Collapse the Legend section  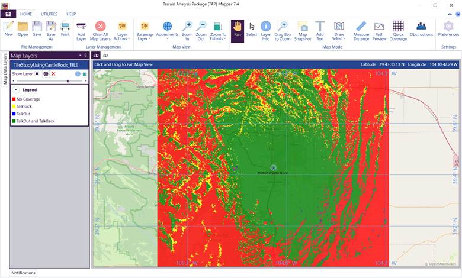(16, 89)
